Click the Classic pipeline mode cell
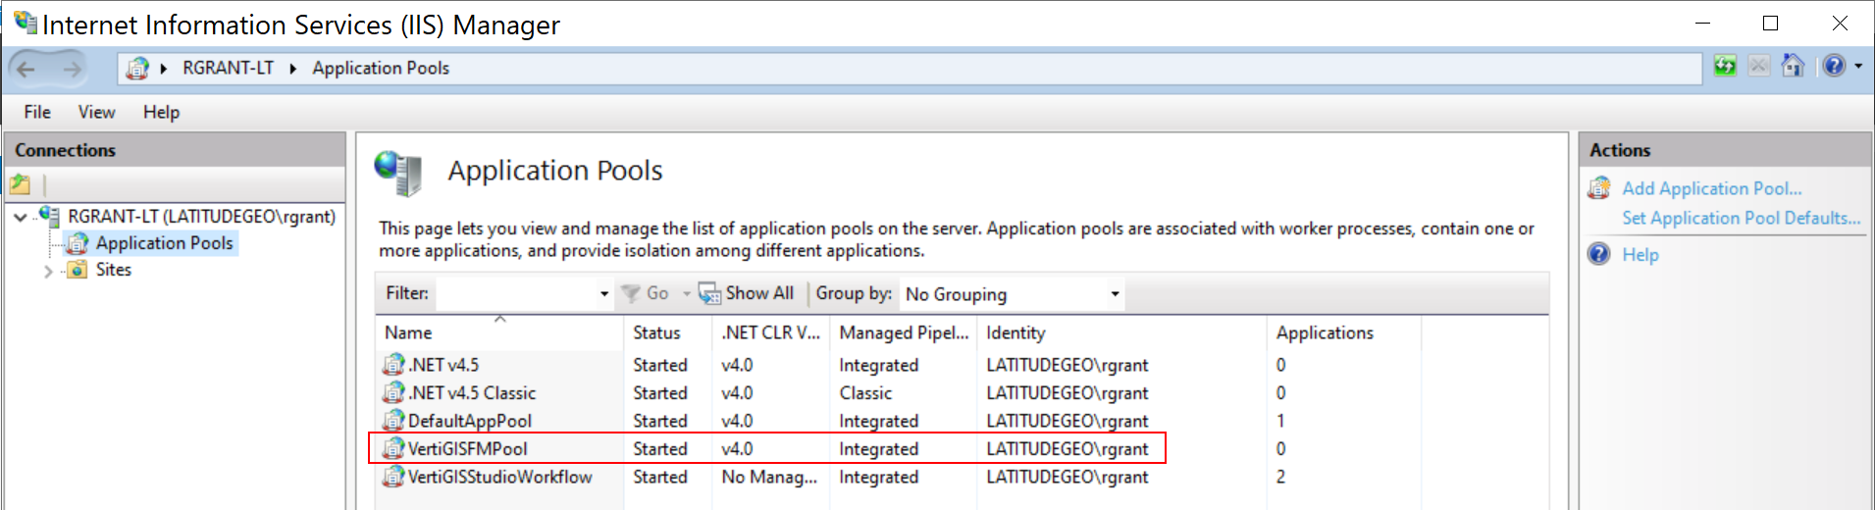The width and height of the screenshot is (1875, 510). click(865, 393)
